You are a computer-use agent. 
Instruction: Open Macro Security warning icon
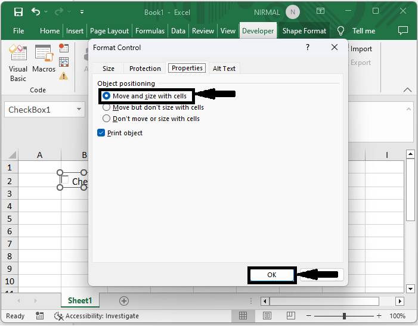(x=63, y=76)
